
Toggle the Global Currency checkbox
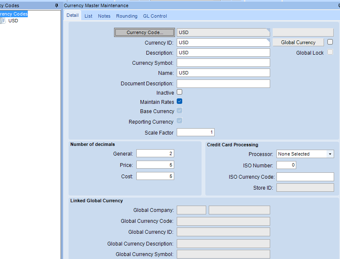click(330, 42)
